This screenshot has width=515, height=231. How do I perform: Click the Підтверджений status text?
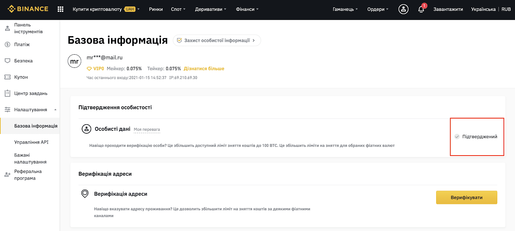(x=480, y=137)
